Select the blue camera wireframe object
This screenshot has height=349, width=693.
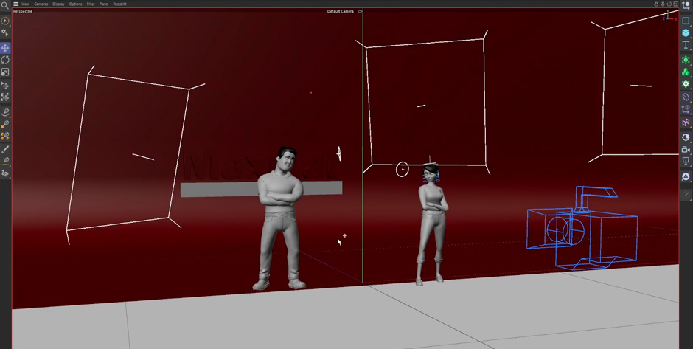(582, 229)
